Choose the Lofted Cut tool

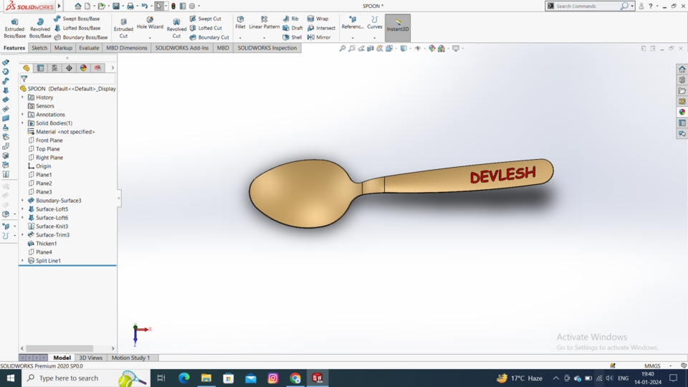tap(206, 28)
